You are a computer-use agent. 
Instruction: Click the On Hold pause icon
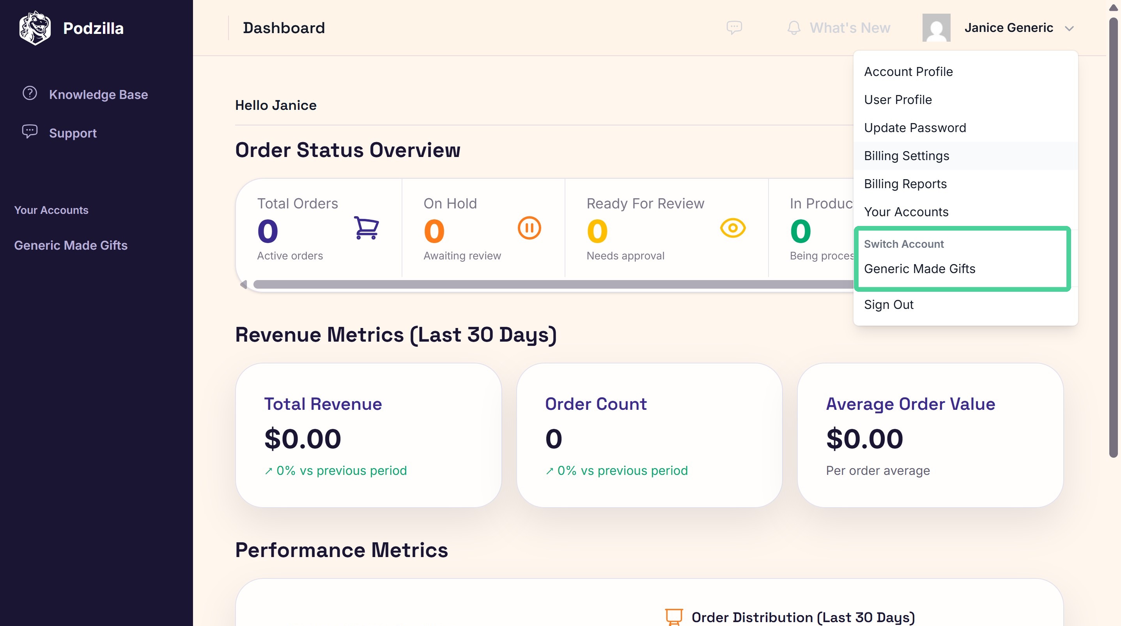pyautogui.click(x=529, y=228)
